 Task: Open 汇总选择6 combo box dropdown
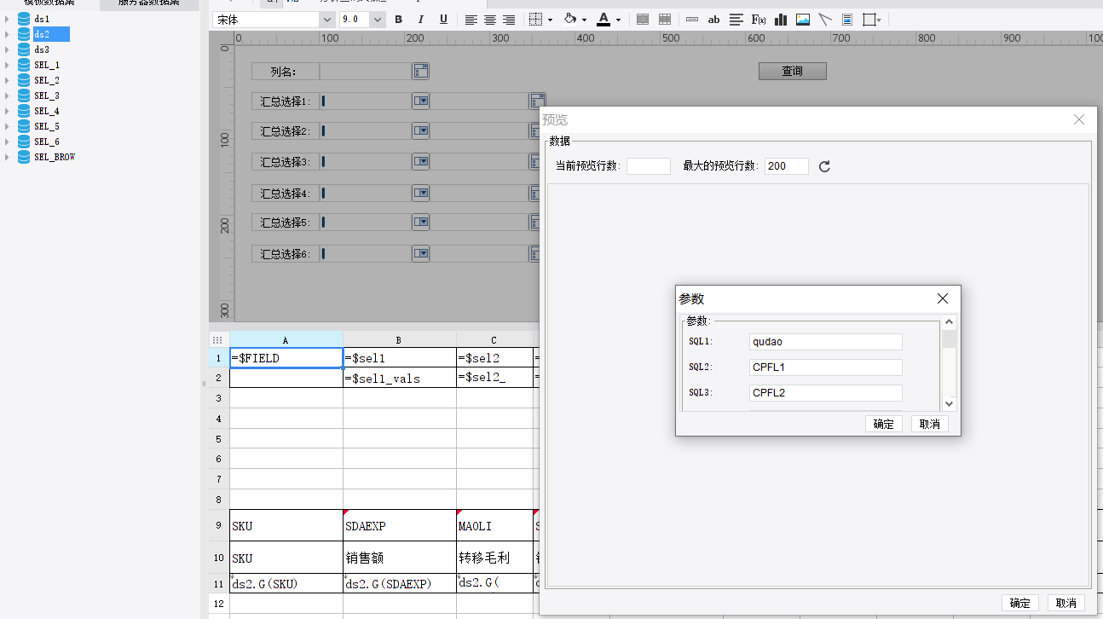click(x=421, y=254)
